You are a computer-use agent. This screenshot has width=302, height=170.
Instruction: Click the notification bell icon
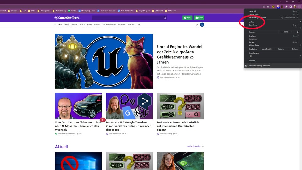click(197, 25)
